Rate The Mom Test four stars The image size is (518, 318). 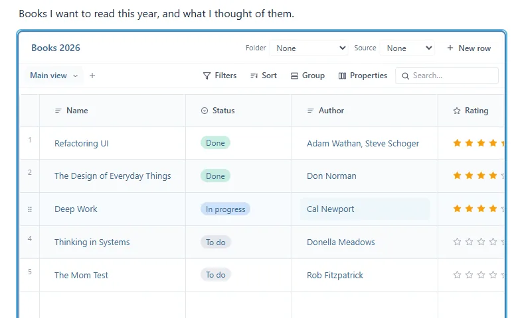(x=493, y=274)
